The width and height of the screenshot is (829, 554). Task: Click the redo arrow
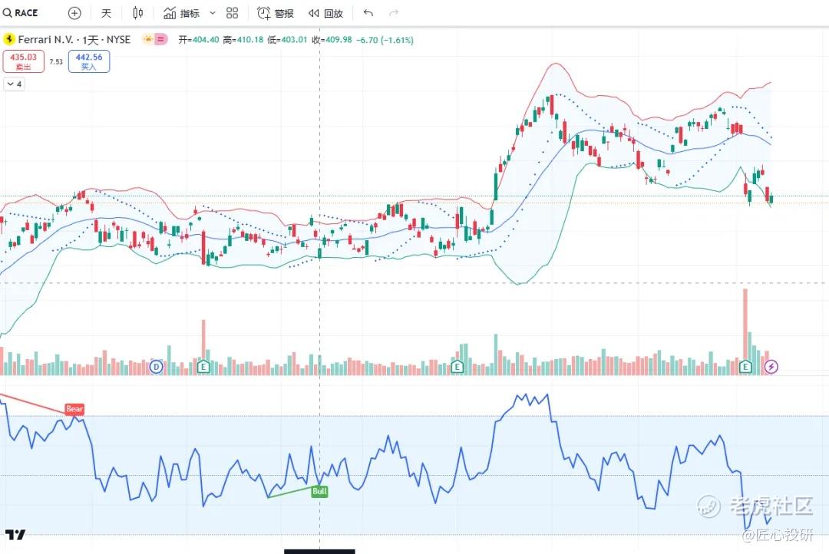(x=393, y=13)
